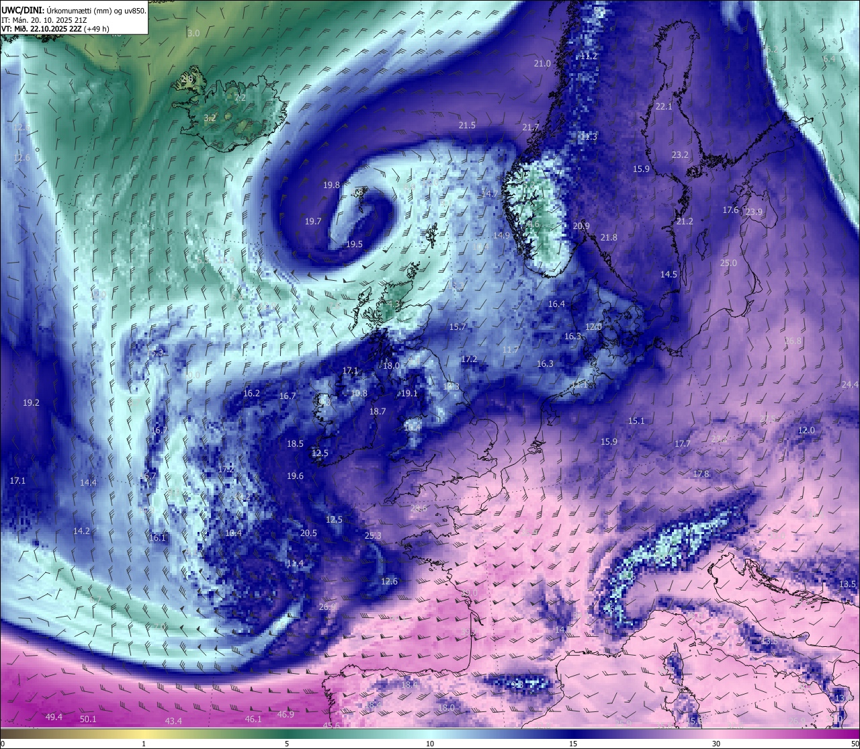Click the 46.9 value at the bottom
Viewport: 860px width, 749px height.
point(286,714)
